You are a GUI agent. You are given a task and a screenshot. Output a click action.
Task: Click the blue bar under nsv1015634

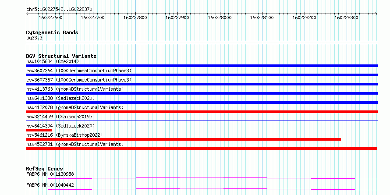(202, 66)
